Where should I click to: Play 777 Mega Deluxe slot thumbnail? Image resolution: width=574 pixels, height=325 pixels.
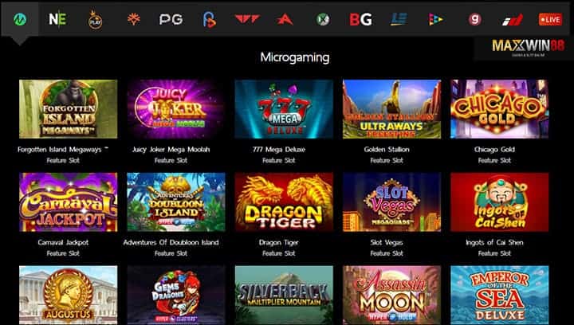[284, 109]
